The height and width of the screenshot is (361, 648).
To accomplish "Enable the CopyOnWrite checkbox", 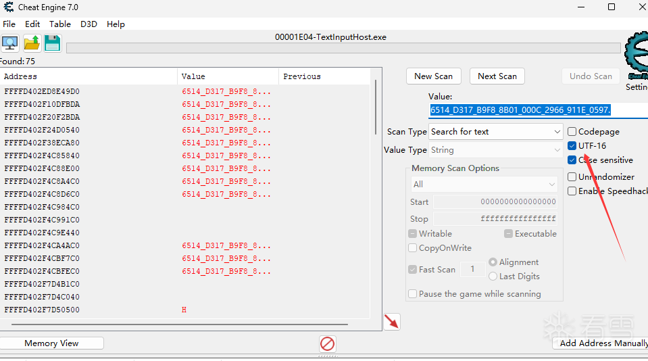I will [412, 247].
